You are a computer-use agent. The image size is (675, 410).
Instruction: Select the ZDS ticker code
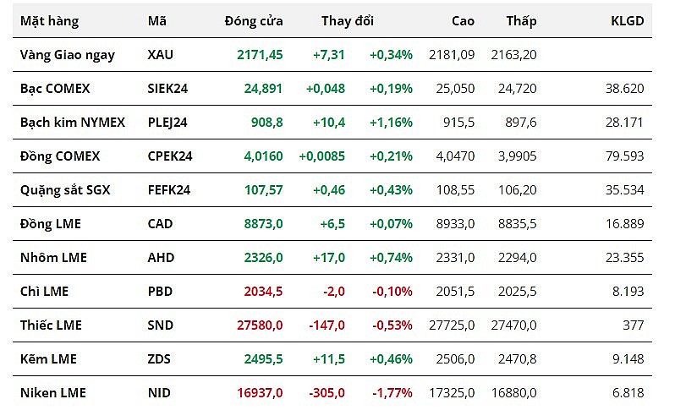(x=159, y=359)
